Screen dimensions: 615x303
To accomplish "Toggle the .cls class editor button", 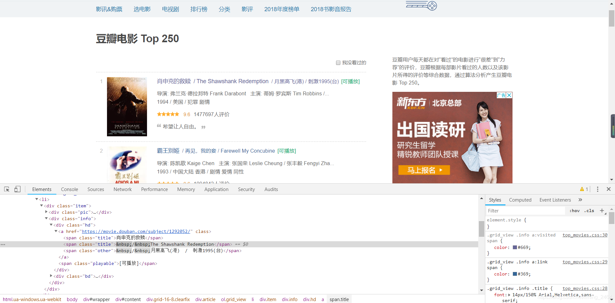I will 589,211.
